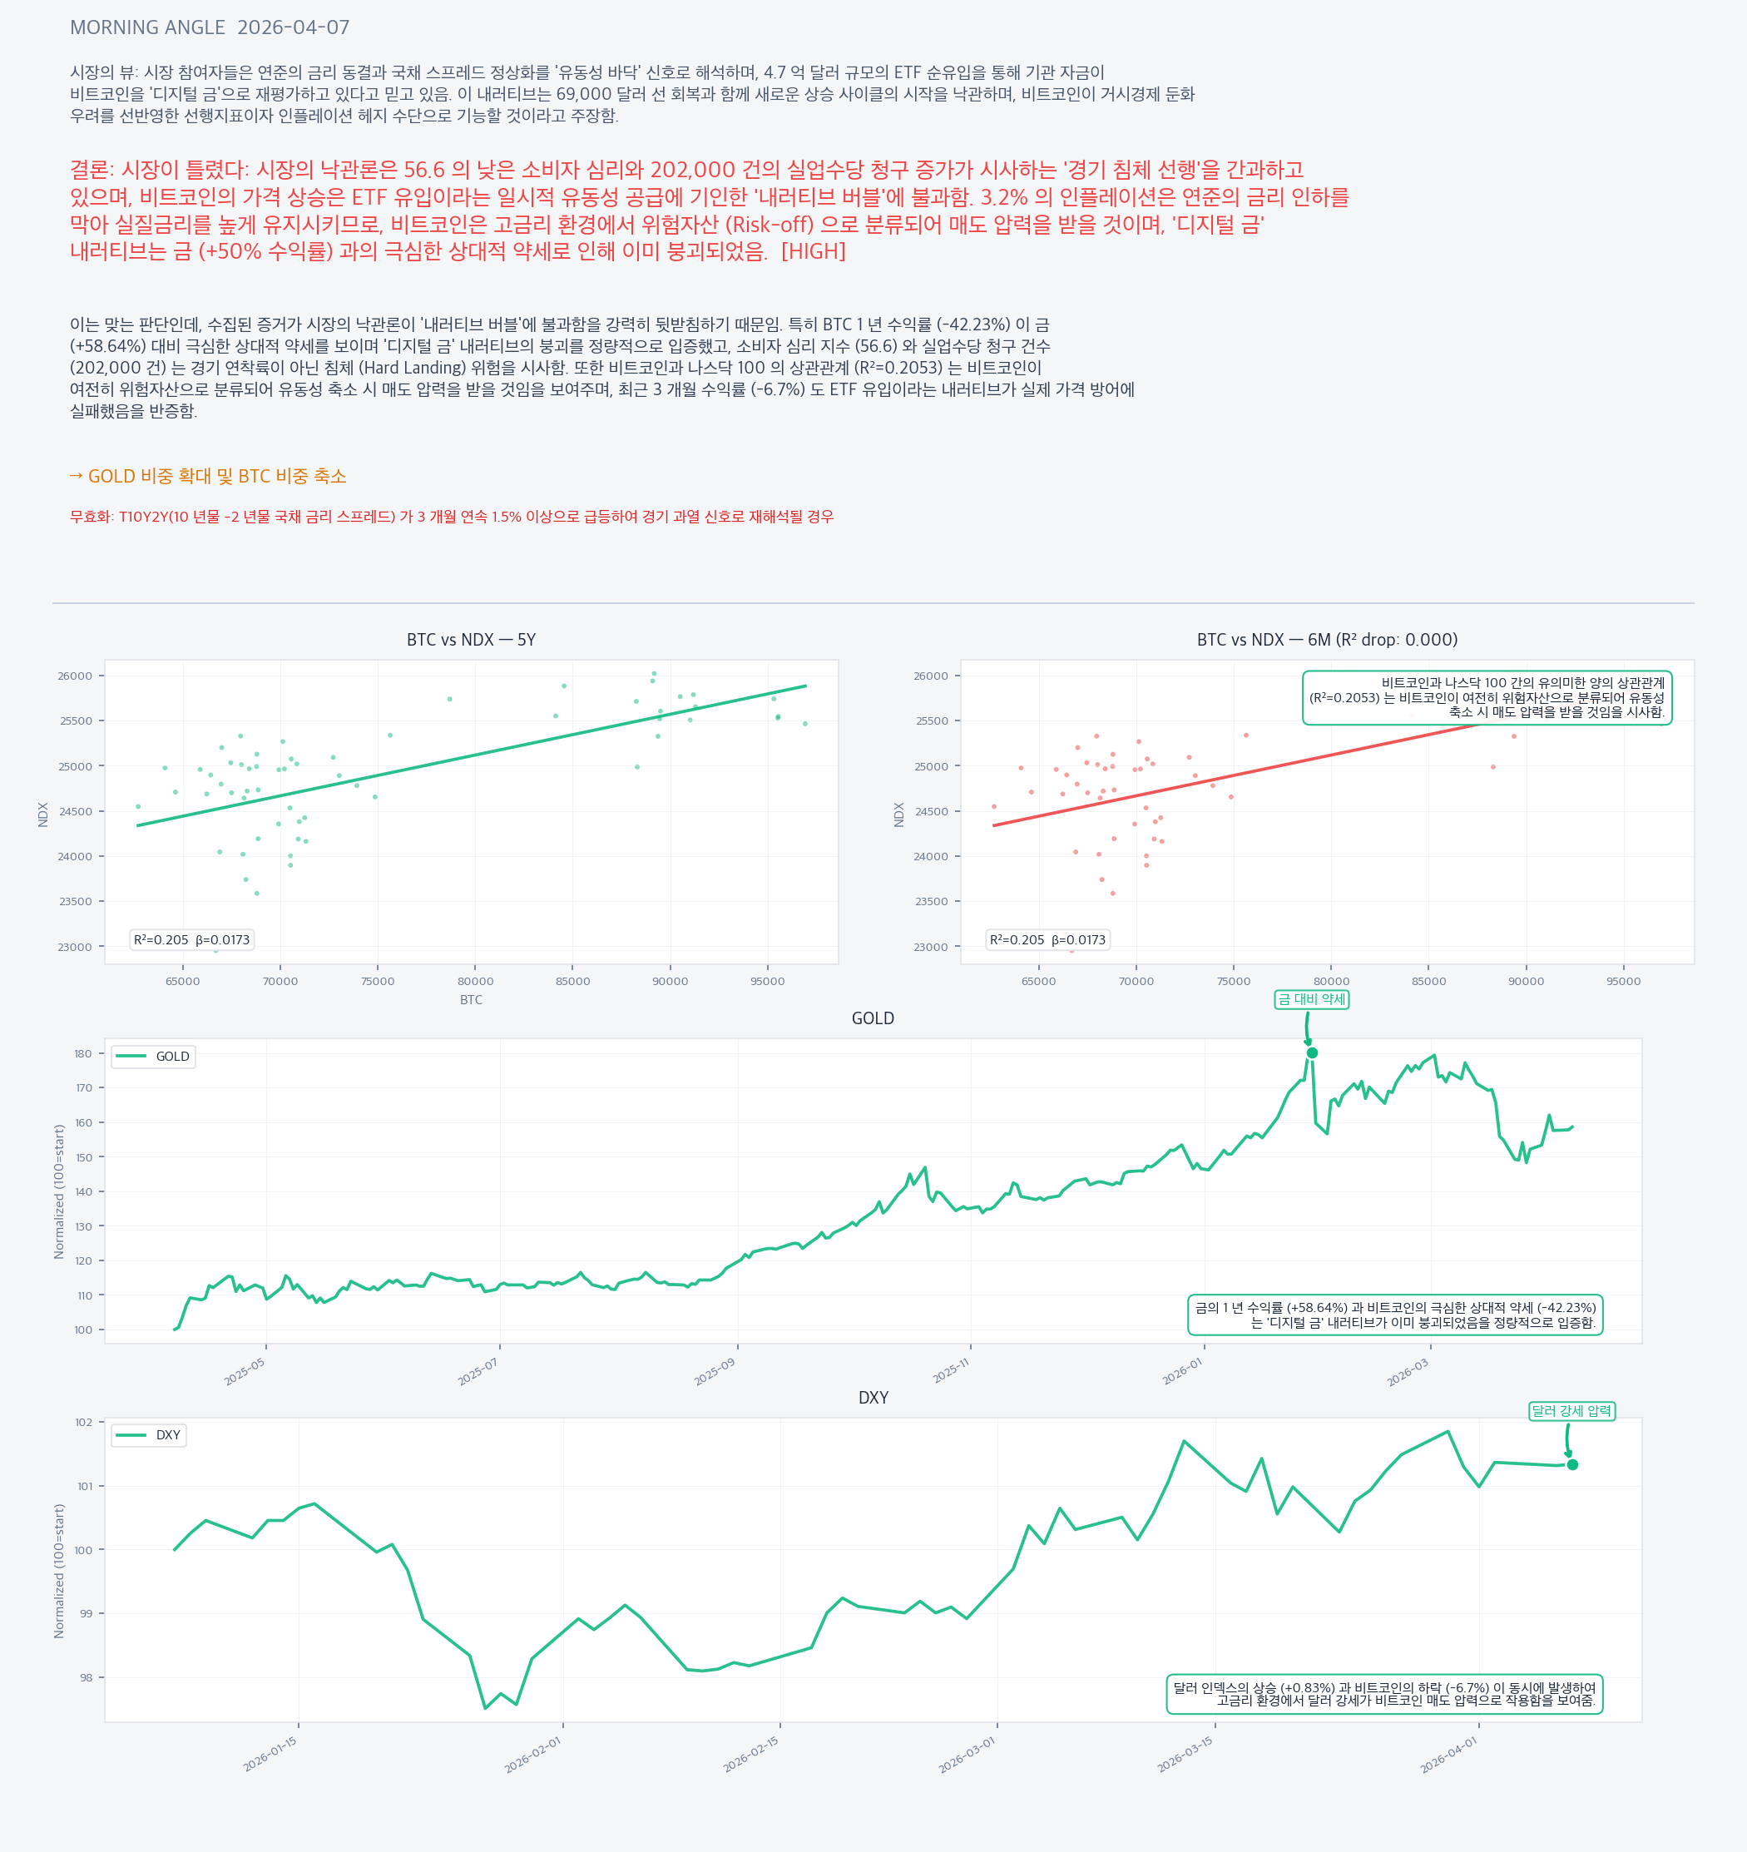Click the green peak marker dot on the GOLD line
Image resolution: width=1747 pixels, height=1852 pixels.
[x=1312, y=1052]
